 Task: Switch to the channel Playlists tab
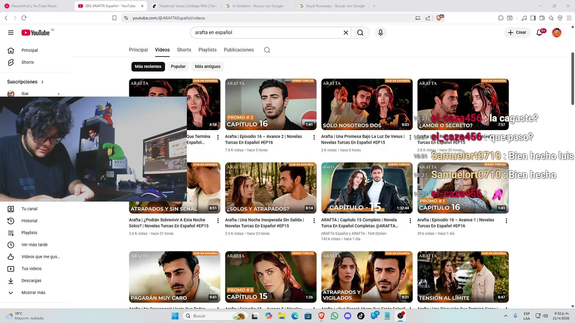[x=208, y=50]
